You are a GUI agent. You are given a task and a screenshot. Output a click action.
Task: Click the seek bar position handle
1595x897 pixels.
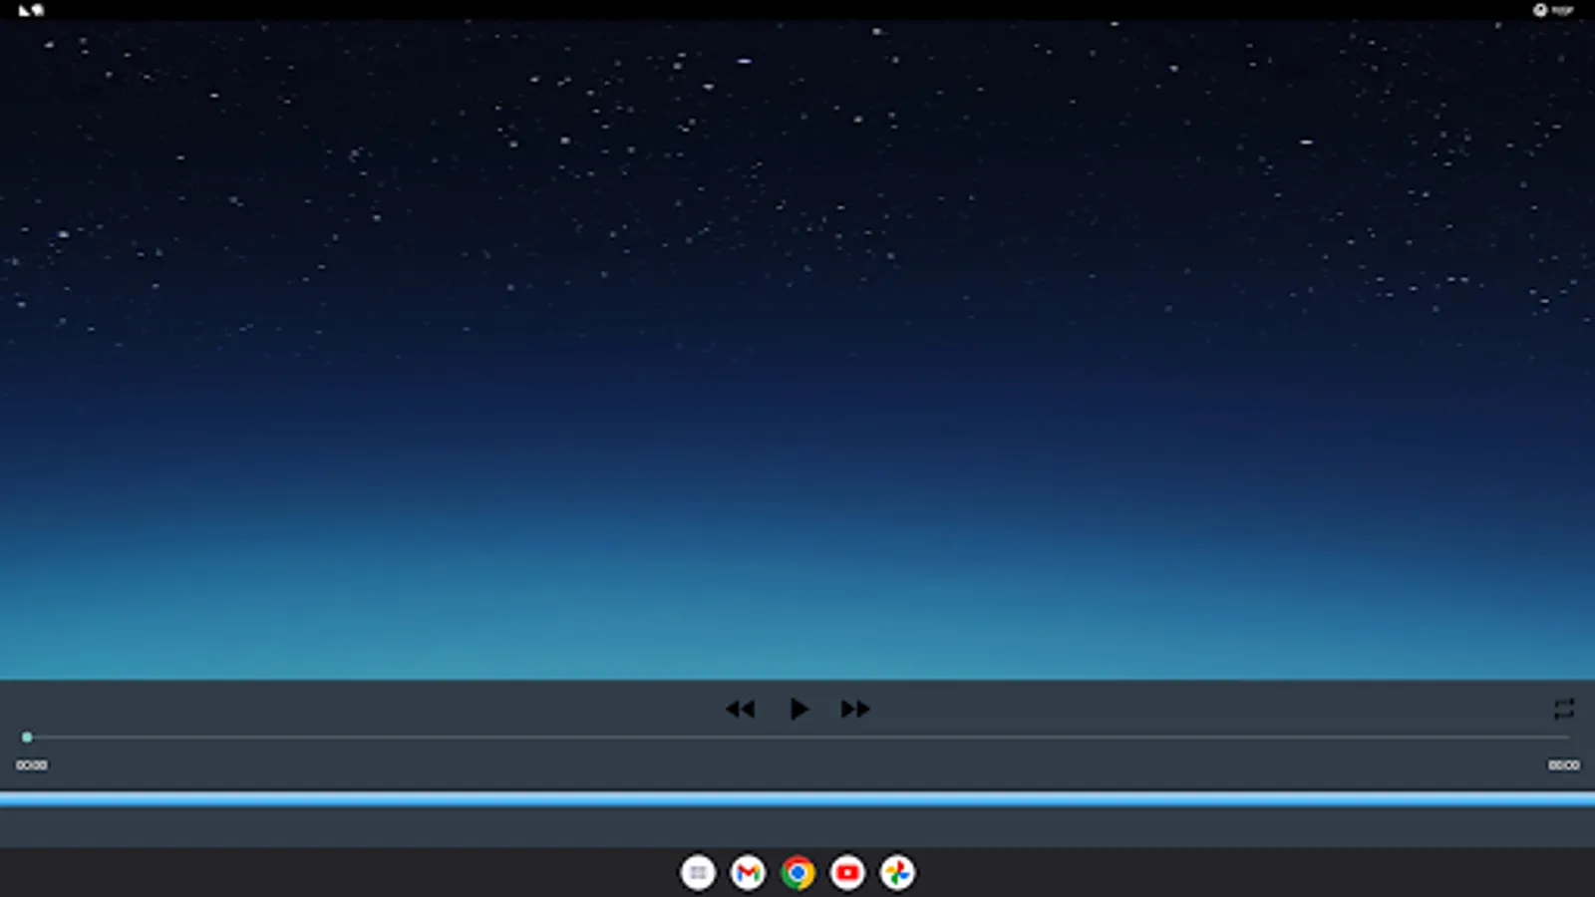(x=27, y=738)
